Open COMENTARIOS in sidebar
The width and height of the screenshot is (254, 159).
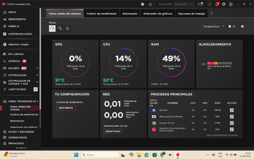17,137
